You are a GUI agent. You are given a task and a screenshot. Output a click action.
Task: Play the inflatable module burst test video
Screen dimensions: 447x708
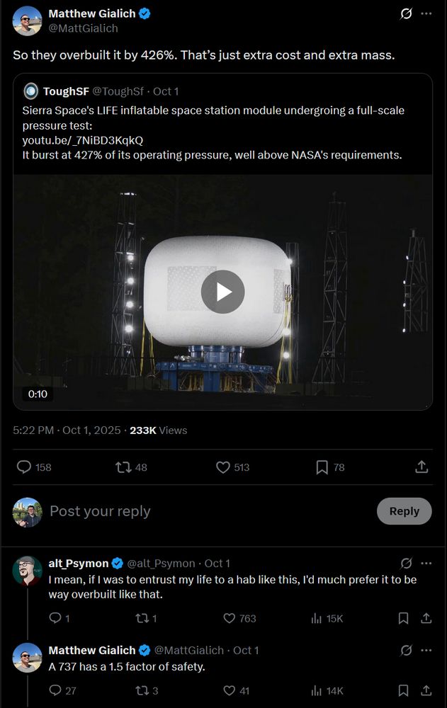point(223,291)
